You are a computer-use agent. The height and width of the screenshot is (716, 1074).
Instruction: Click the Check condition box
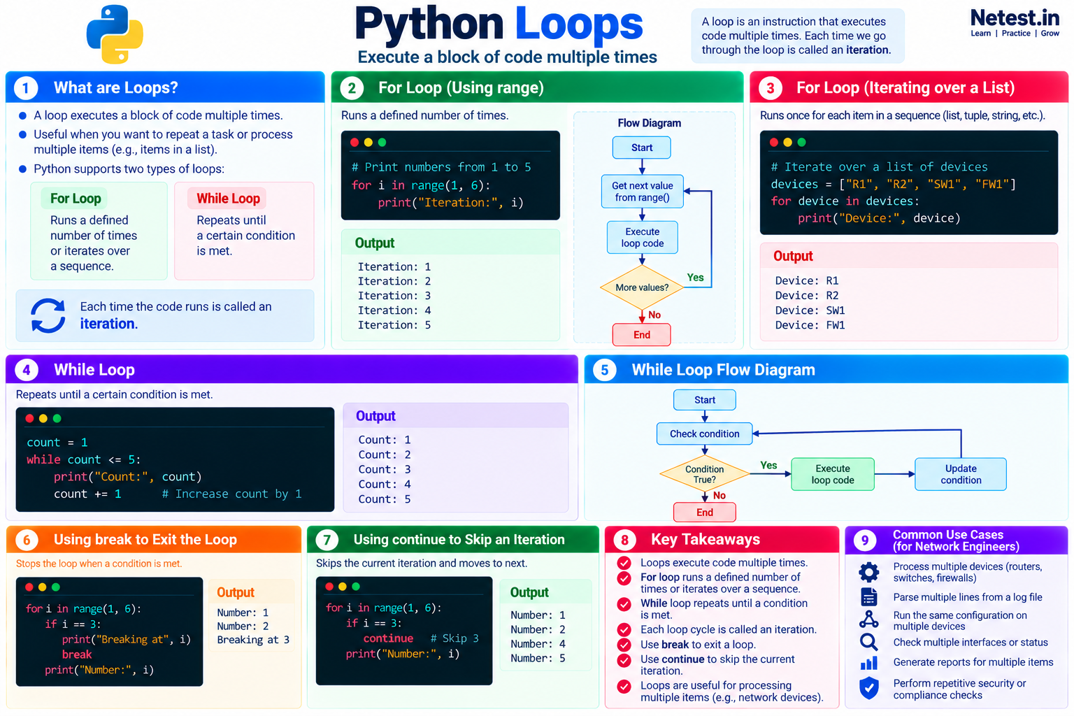tap(704, 434)
